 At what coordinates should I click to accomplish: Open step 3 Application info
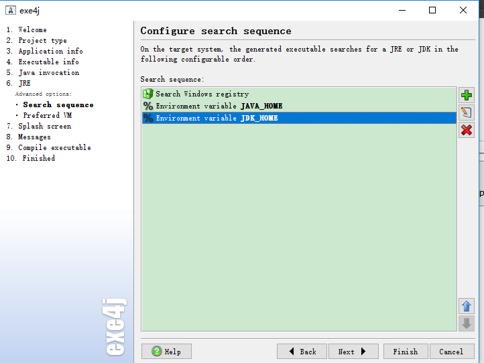click(x=44, y=51)
